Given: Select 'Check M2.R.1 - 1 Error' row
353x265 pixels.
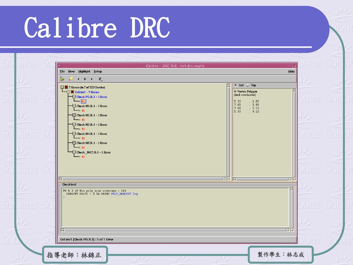Looking at the screenshot, I should 92,115.
